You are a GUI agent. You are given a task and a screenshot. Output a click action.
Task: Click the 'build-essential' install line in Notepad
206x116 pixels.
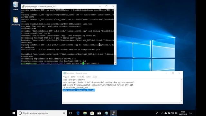click(98, 82)
